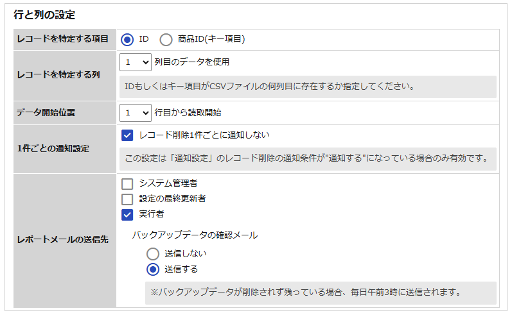
Task: Click the データ開始位置 label
Action: 46,113
